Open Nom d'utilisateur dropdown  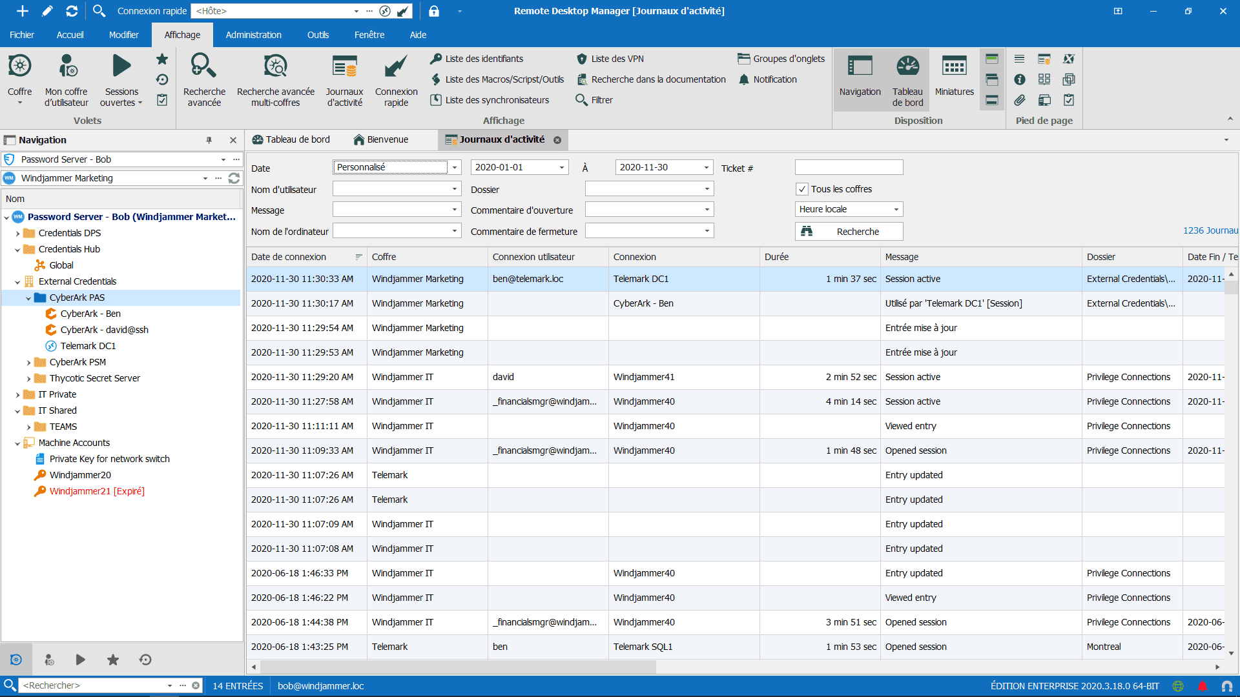click(x=455, y=189)
